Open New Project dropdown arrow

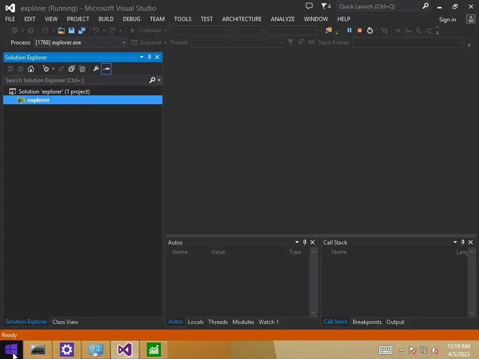(53, 30)
